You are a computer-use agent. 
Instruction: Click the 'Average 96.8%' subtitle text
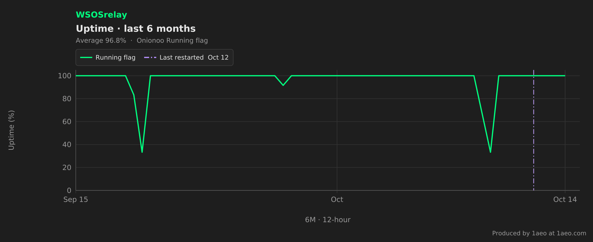click(101, 41)
